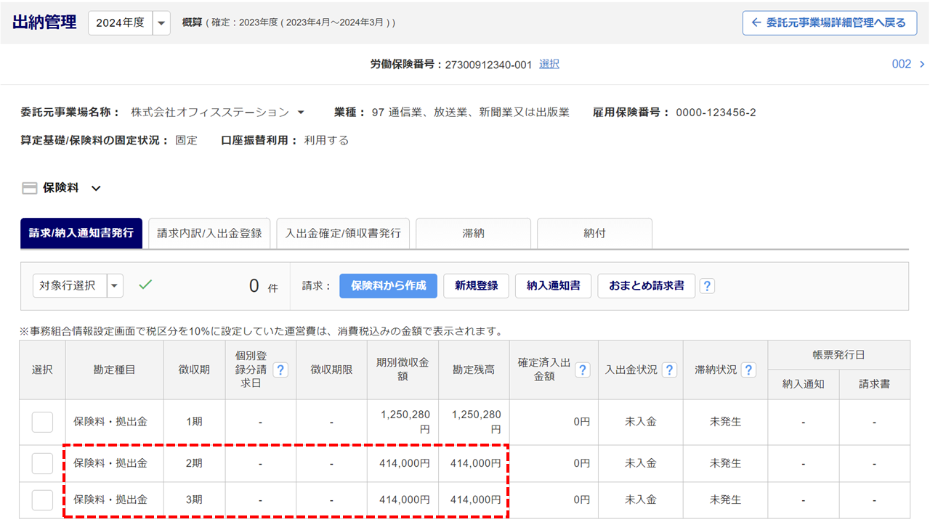
Task: Click help icon next to 滞納状況 header
Action: point(748,370)
